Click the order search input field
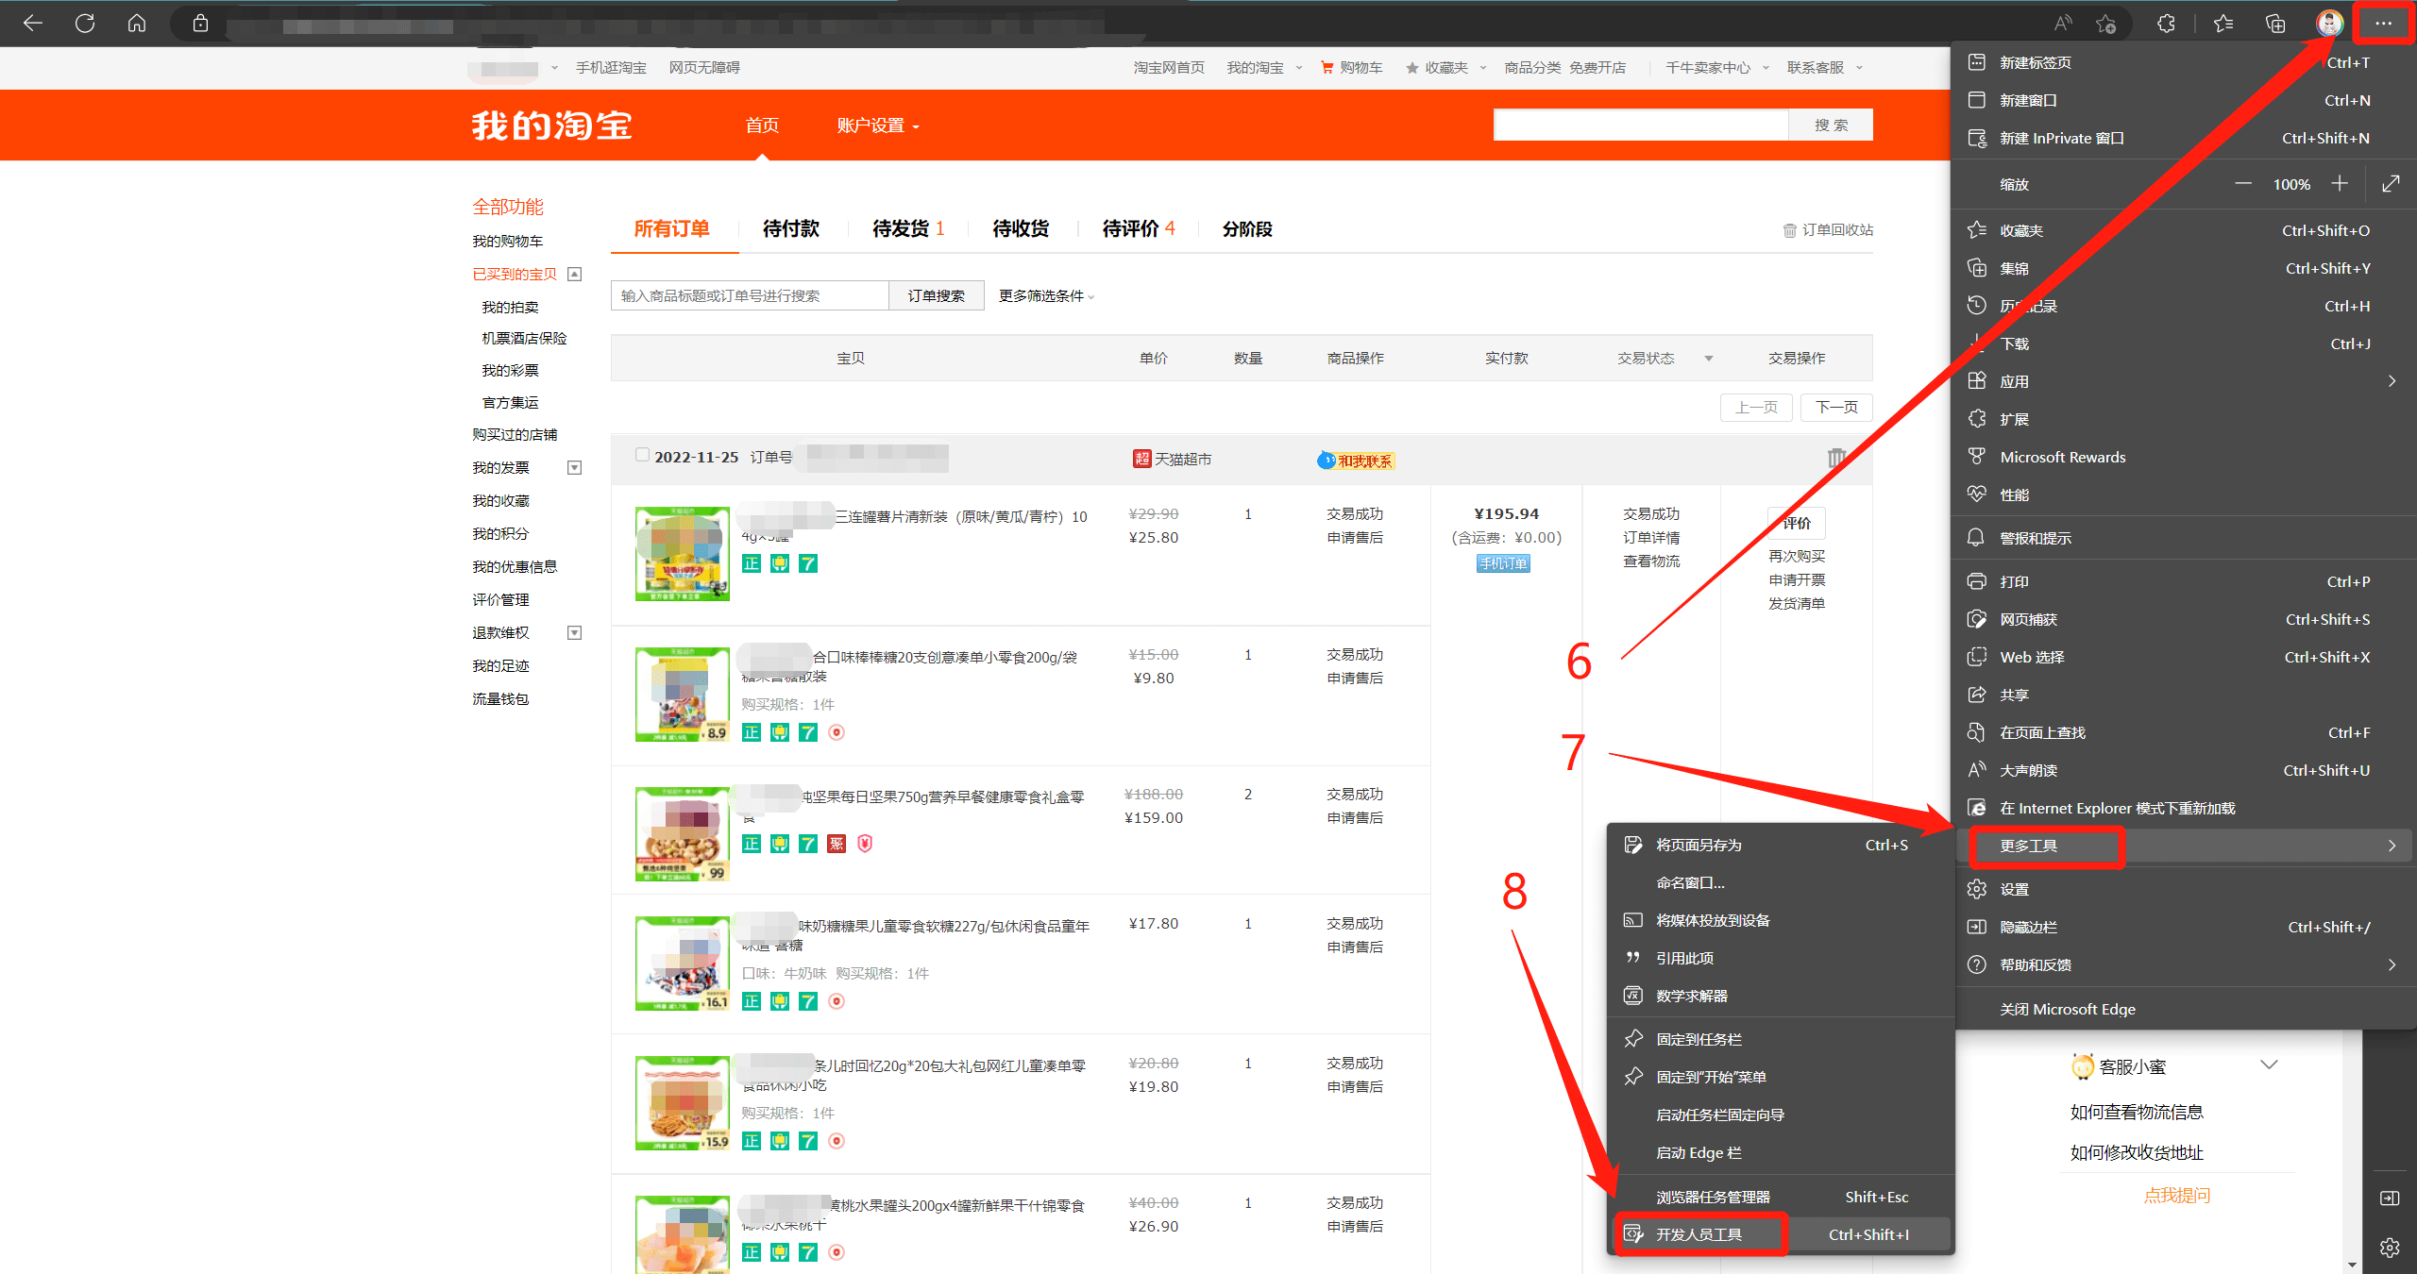This screenshot has height=1274, width=2417. pos(750,296)
